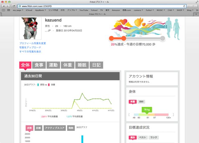Expand the futbol bookmark folder

point(150,10)
